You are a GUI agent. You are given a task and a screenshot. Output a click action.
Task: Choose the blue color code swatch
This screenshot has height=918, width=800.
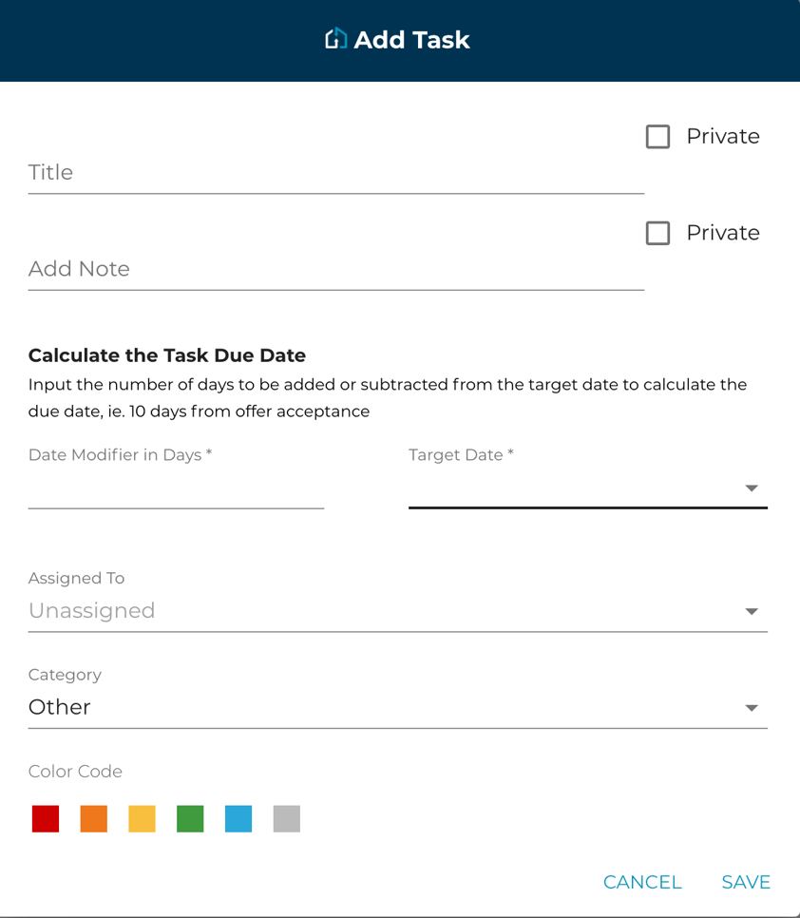[x=238, y=818]
